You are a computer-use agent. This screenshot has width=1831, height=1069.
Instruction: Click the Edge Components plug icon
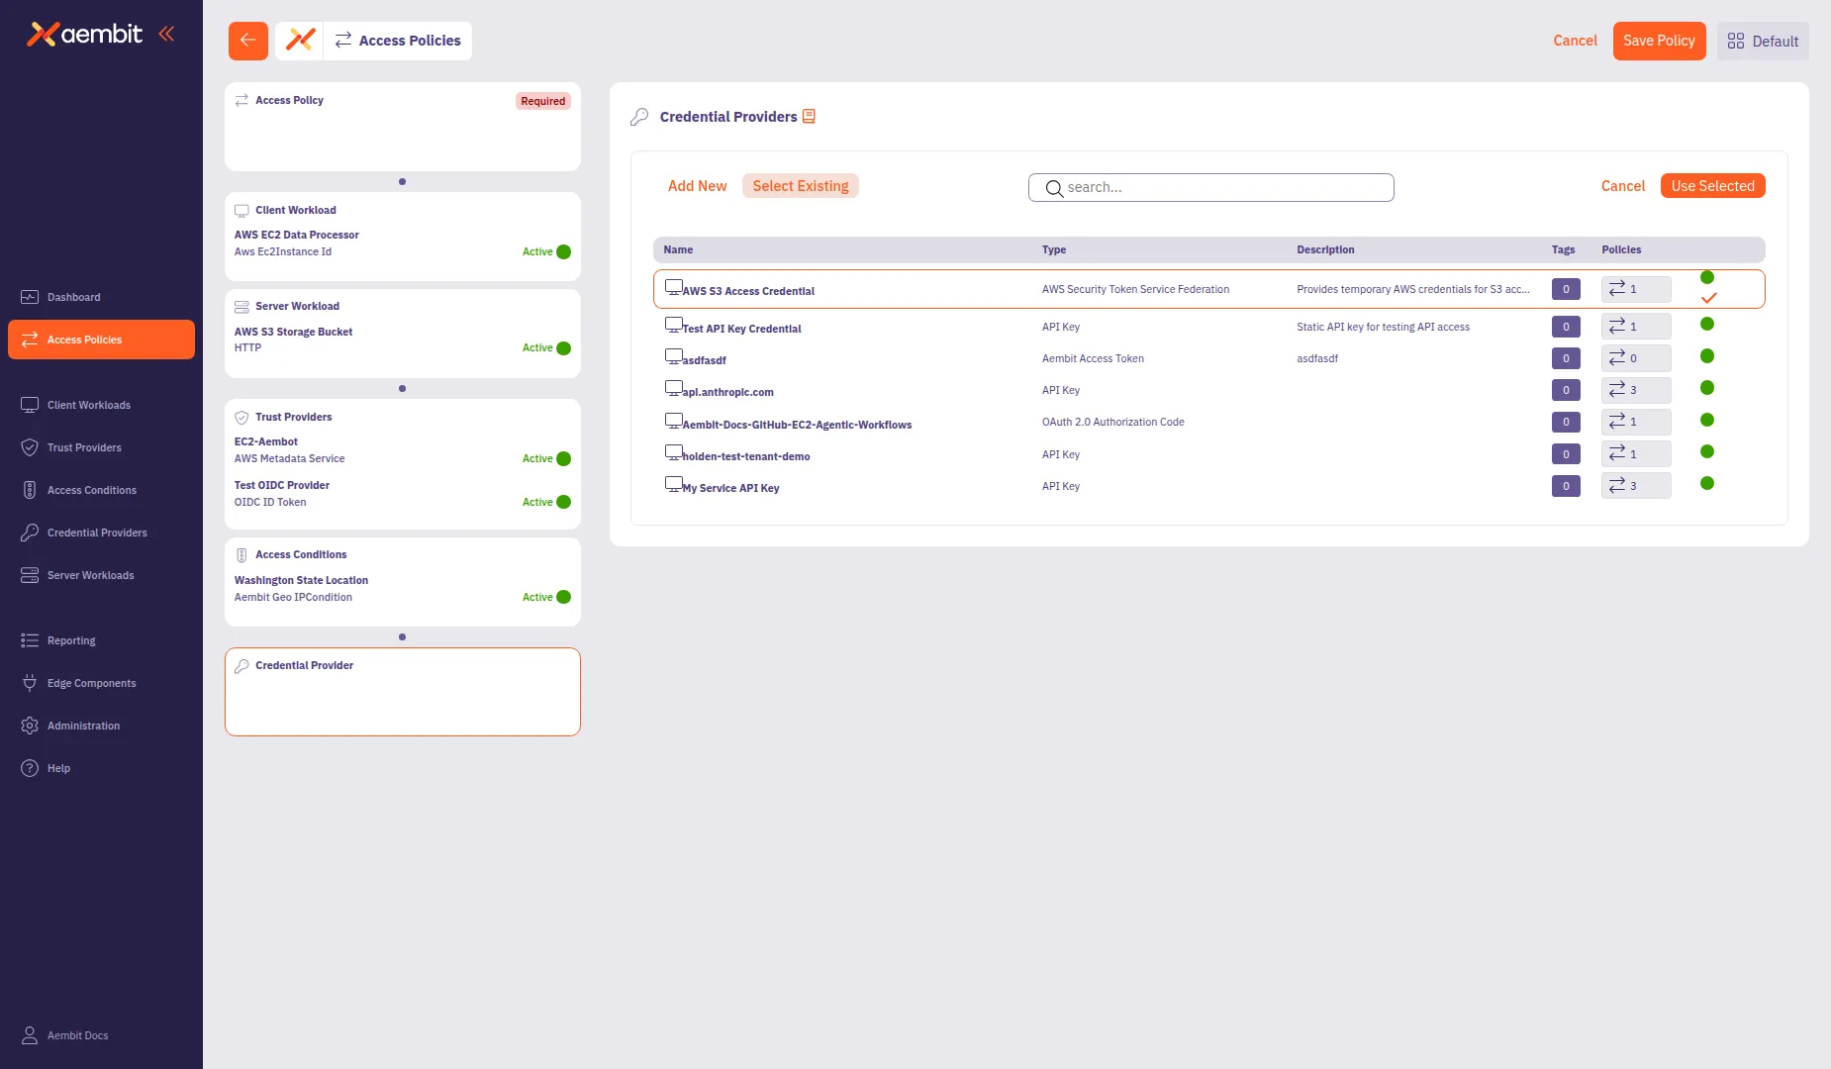pos(30,682)
